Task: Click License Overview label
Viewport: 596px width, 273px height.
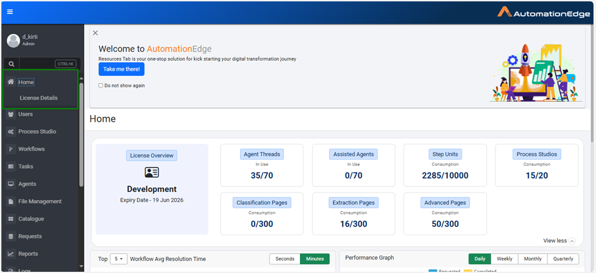Action: click(152, 155)
